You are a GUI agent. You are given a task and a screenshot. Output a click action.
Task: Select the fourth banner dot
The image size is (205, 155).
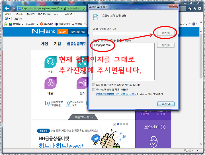[127, 124]
